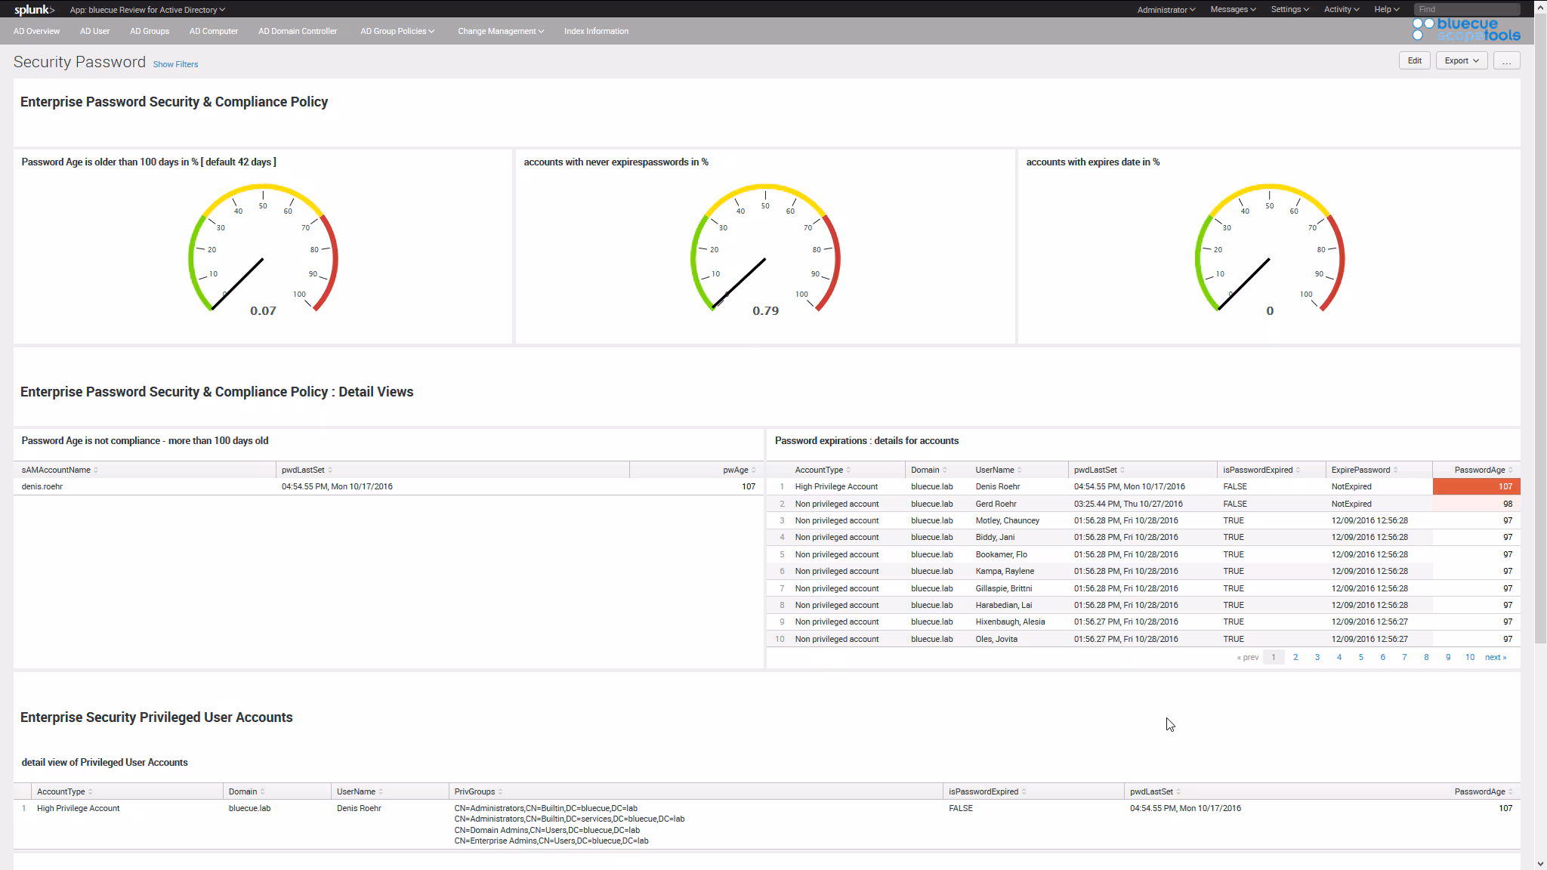Open the AD Domain Controller tab

298,31
